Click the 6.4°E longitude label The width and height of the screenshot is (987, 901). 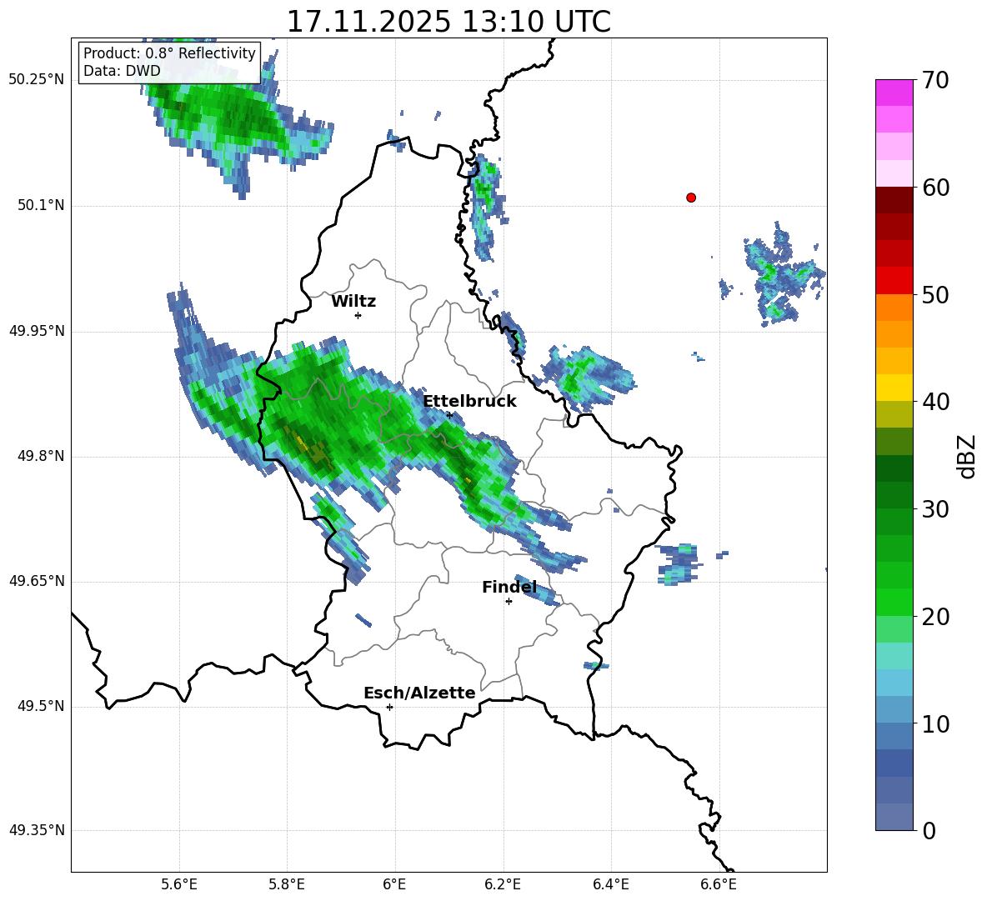click(610, 884)
